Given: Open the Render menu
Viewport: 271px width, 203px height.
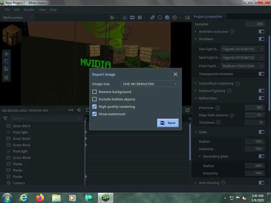Looking at the screenshot, I should pos(29,10).
